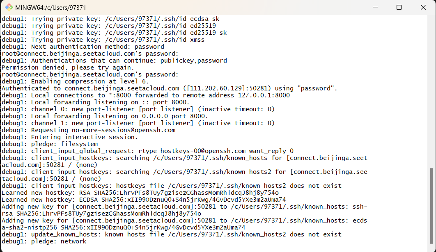Maximize the MINGW64 terminal window
Screen dimensions: 436x252
399,7
